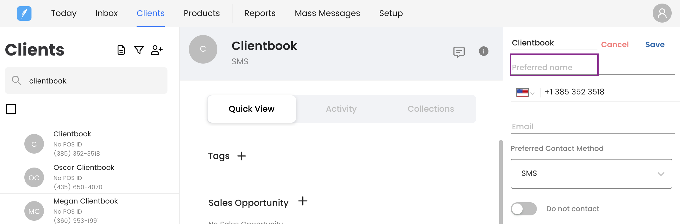Cancel editing the client details
The width and height of the screenshot is (680, 224).
(x=615, y=45)
